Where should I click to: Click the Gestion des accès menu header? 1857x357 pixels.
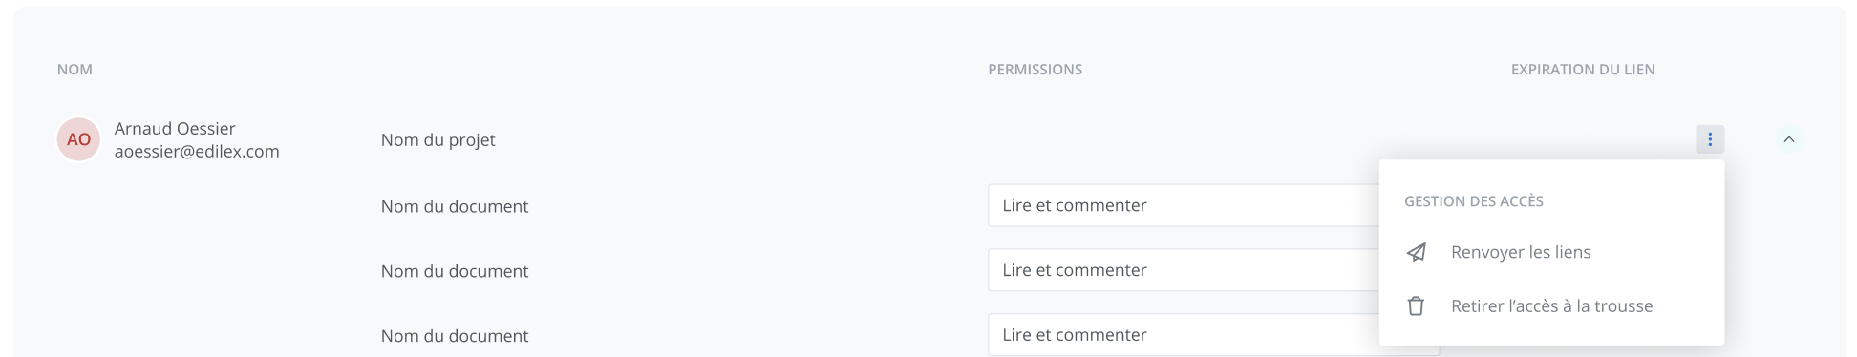click(x=1473, y=201)
